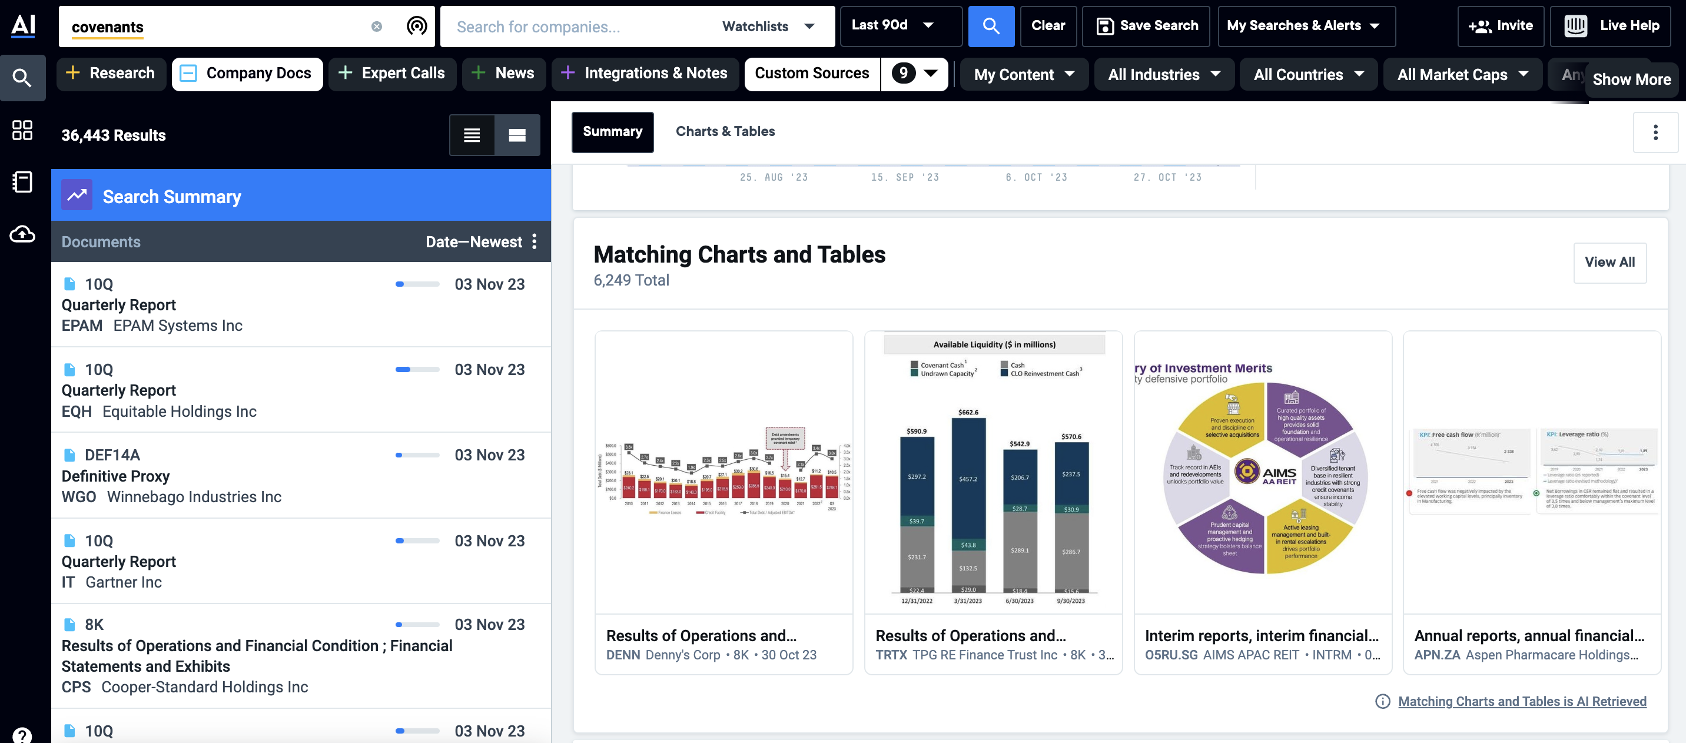Select the sidebar search magnifier icon
Screen dimensions: 1686x743
point(22,78)
